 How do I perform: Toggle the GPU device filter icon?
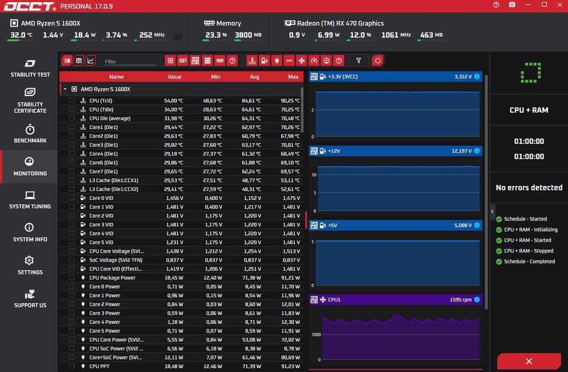tap(182, 61)
